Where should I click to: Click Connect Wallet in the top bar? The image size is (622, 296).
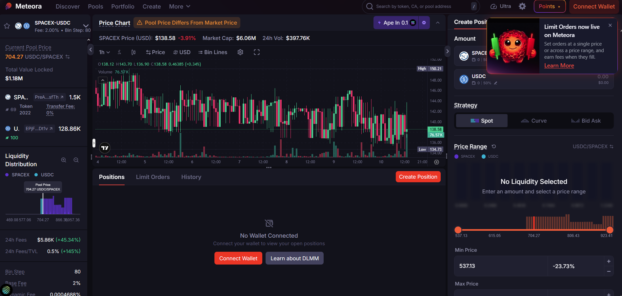tap(594, 6)
